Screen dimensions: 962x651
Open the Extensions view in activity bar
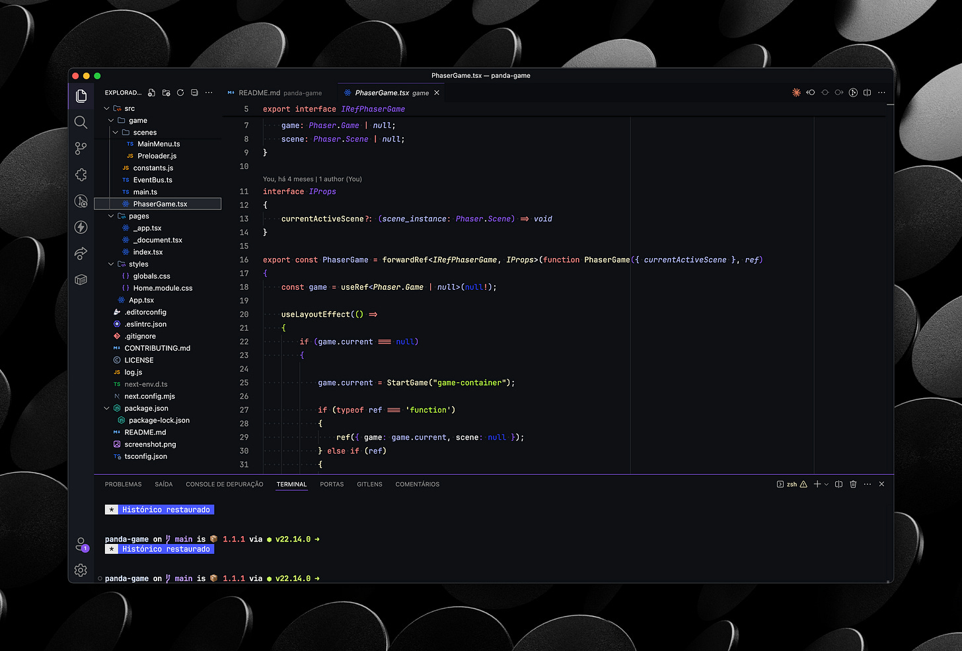pos(81,174)
